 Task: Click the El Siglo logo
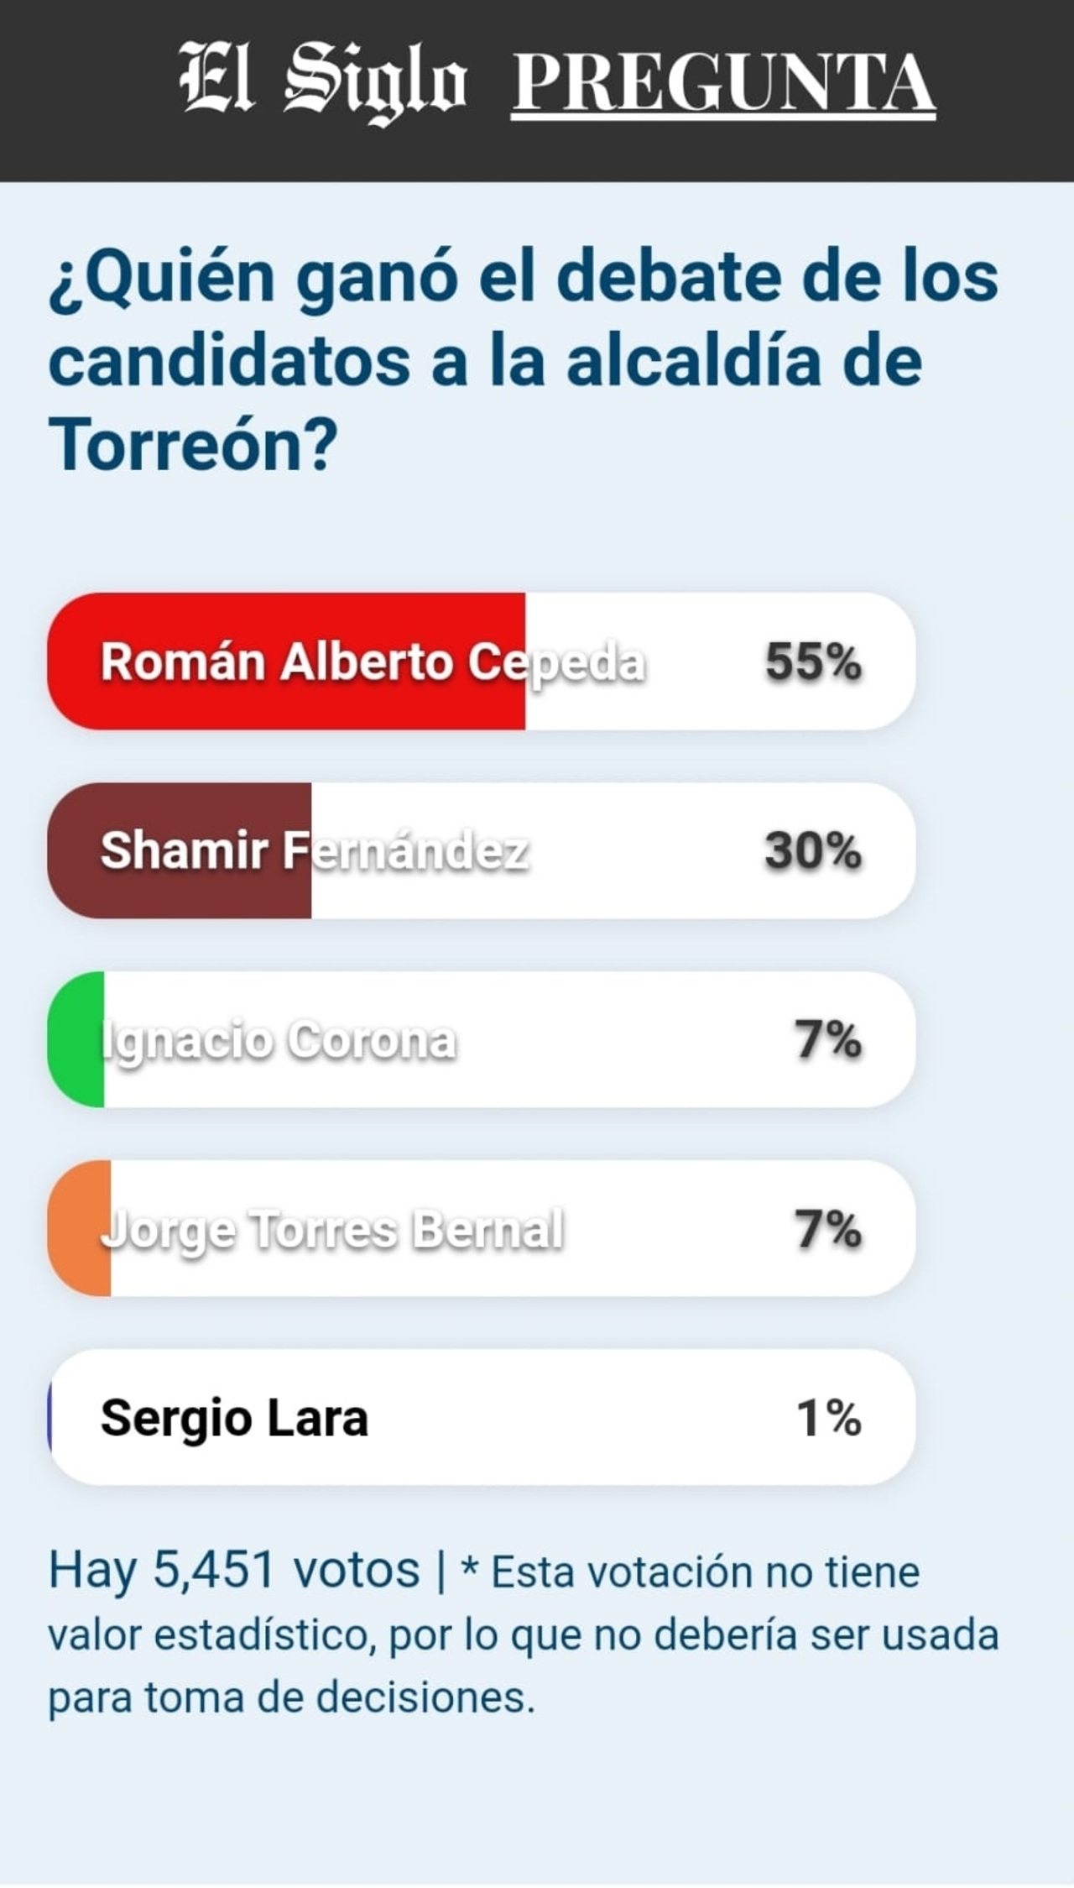point(322,81)
